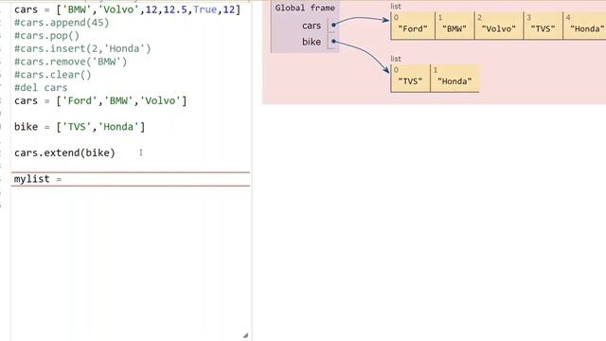Viewport: 606px width, 341px height.
Task: Click the "Ford" cell in cars list
Action: coord(413,26)
